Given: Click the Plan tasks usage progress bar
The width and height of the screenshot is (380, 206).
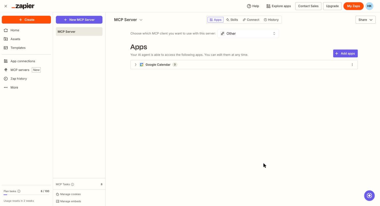Looking at the screenshot, I should 26,195.
